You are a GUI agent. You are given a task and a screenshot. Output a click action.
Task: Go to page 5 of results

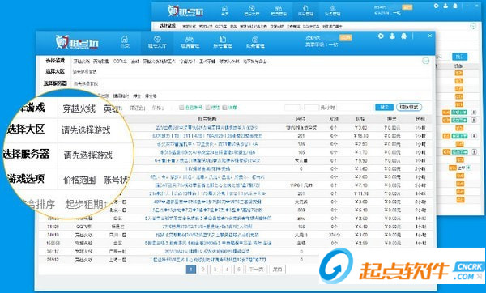239,269
